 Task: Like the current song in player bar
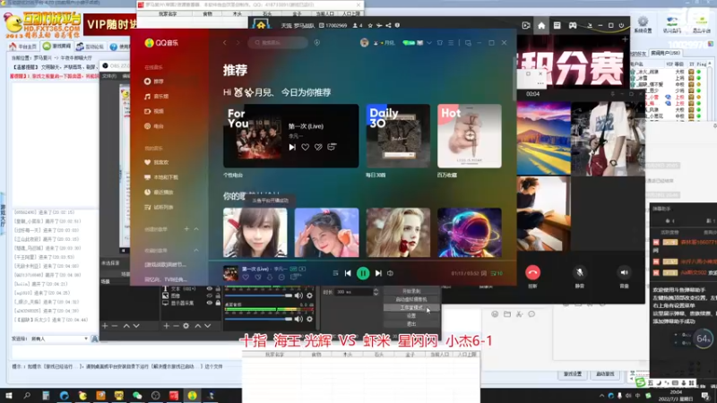[246, 277]
